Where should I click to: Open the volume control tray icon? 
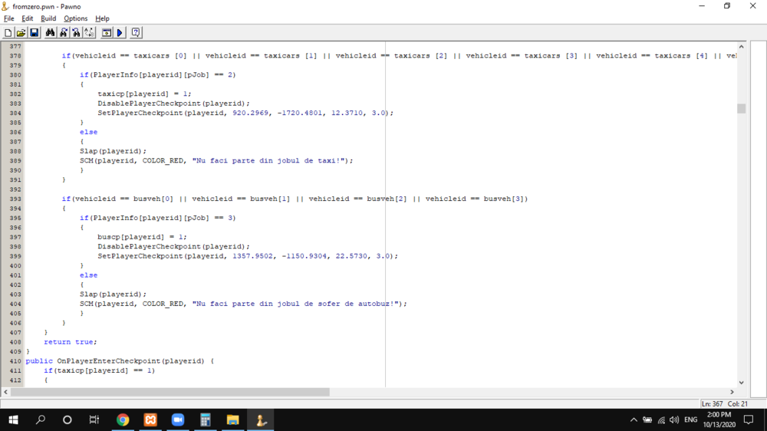[x=674, y=419]
